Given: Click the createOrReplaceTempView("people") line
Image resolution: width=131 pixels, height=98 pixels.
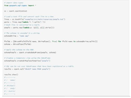Looking at the screenshot, I should coord(27,61).
